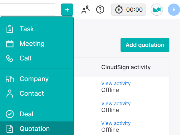
Task: Select Meeting from the create menu
Action: pyautogui.click(x=37, y=44)
